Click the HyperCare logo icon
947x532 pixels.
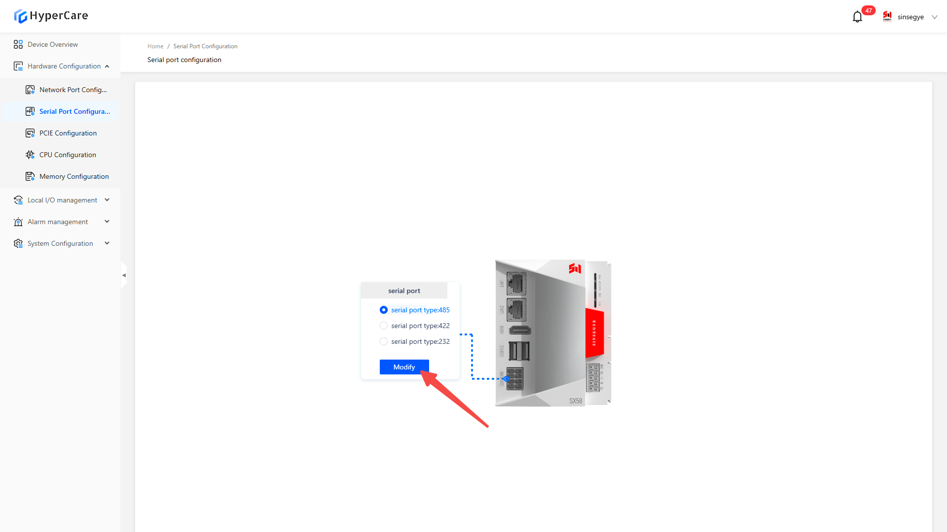(20, 16)
